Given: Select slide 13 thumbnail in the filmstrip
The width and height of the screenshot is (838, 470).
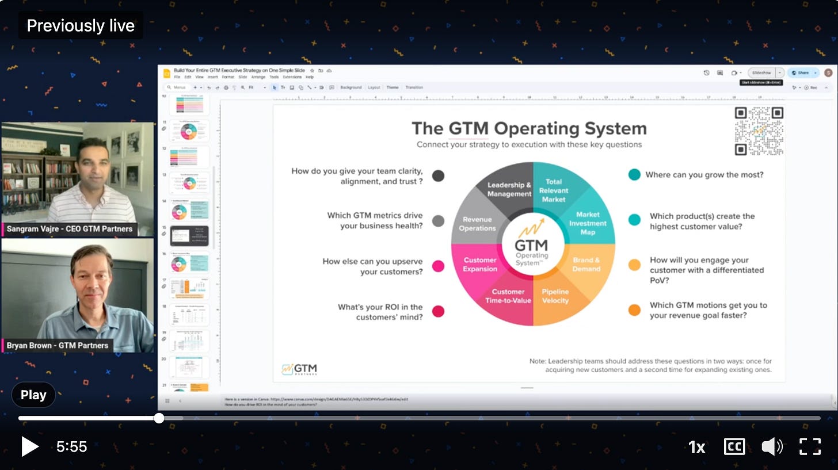Looking at the screenshot, I should (x=188, y=182).
